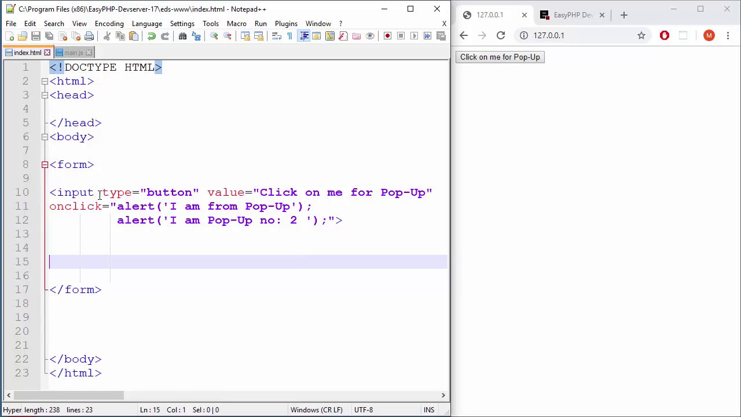Reload the browser page
This screenshot has height=417, width=741.
point(501,35)
